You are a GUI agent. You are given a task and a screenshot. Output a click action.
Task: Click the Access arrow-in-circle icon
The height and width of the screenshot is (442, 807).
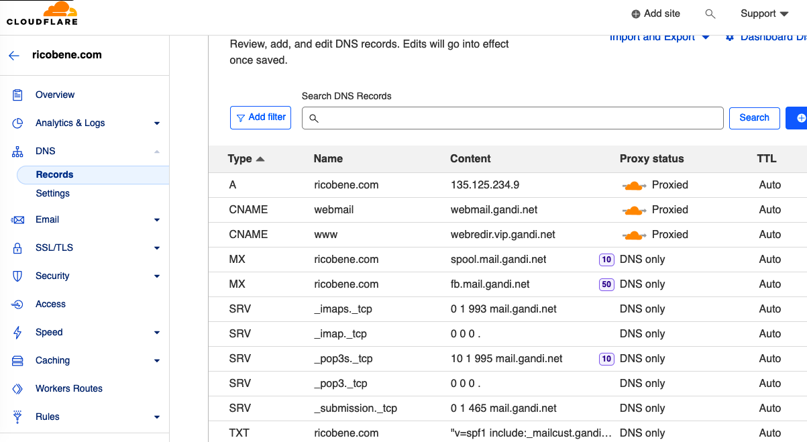pos(18,304)
